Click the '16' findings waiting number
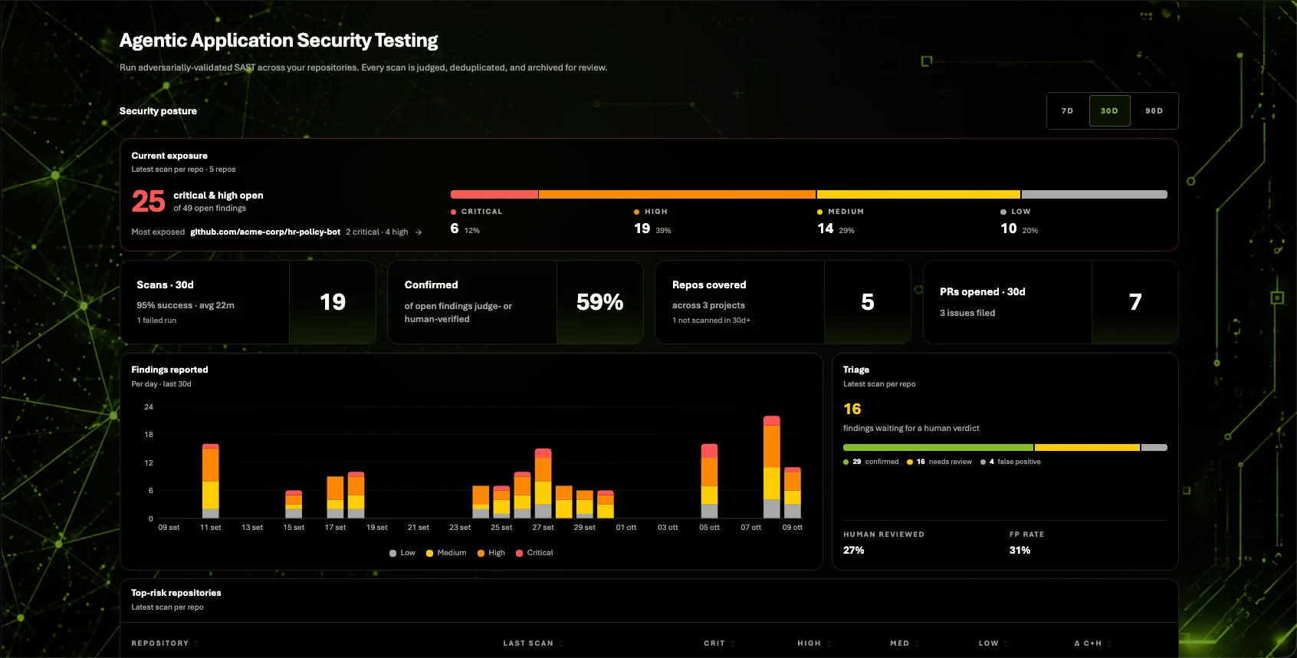1297x658 pixels. click(x=852, y=410)
